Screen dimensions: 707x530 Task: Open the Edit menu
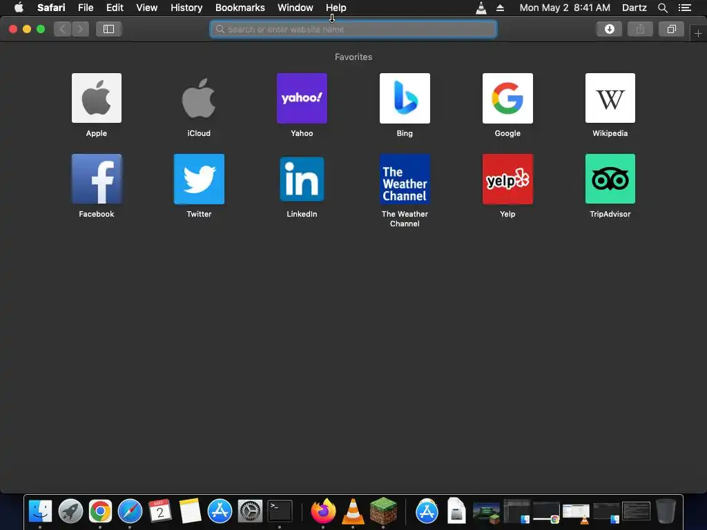[115, 8]
